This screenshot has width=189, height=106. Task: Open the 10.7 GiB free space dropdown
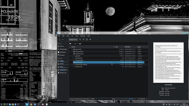142,99
